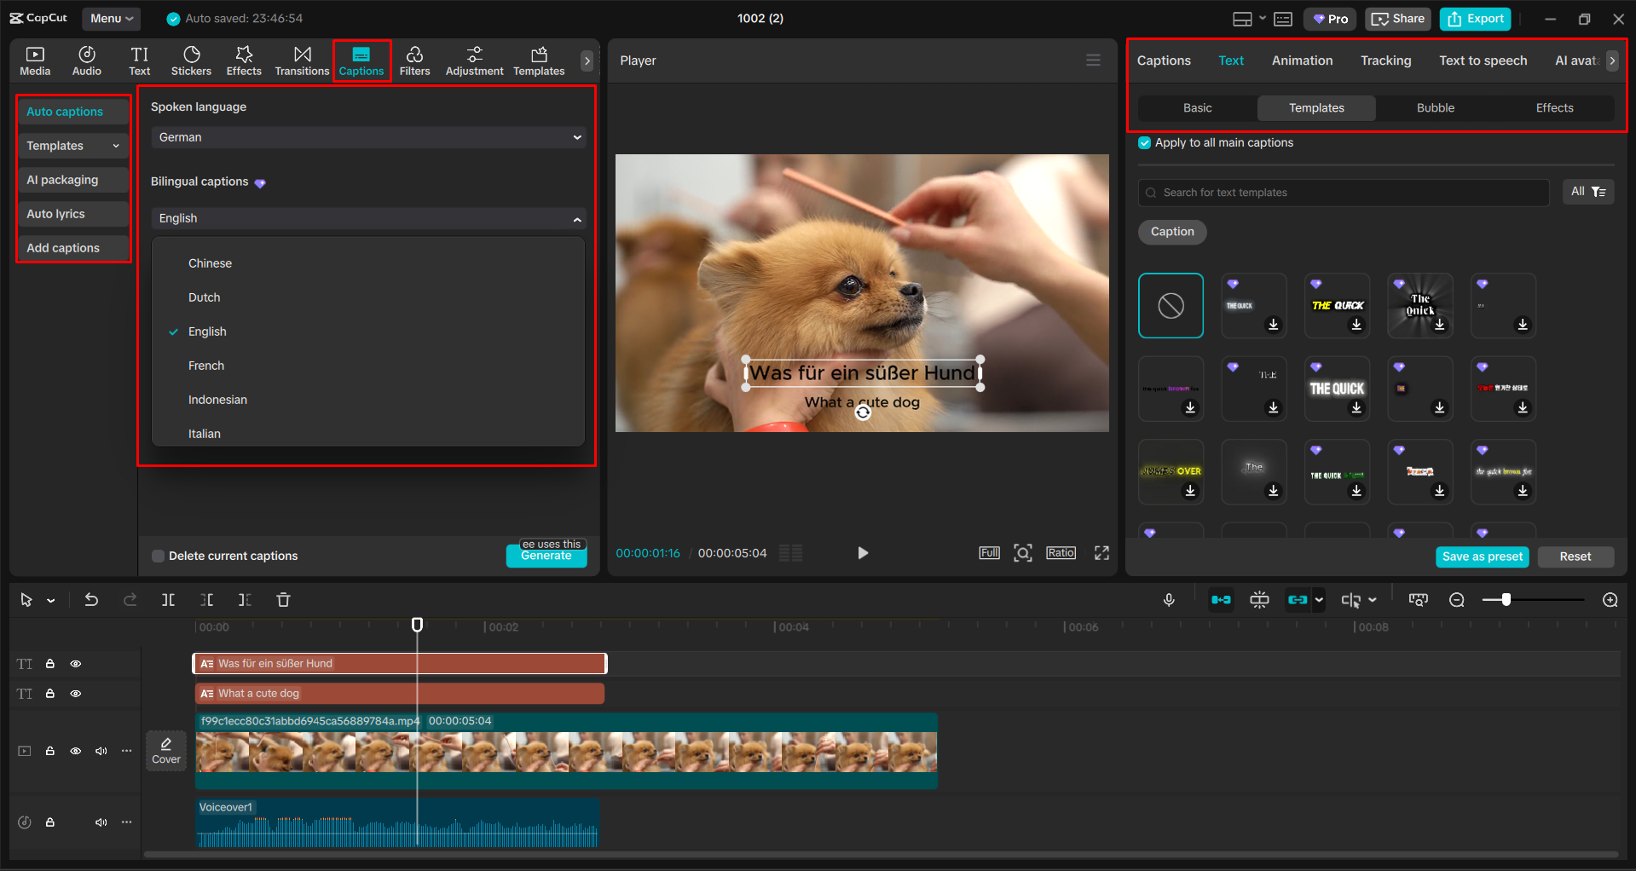
Task: Undo the last action
Action: point(91,599)
